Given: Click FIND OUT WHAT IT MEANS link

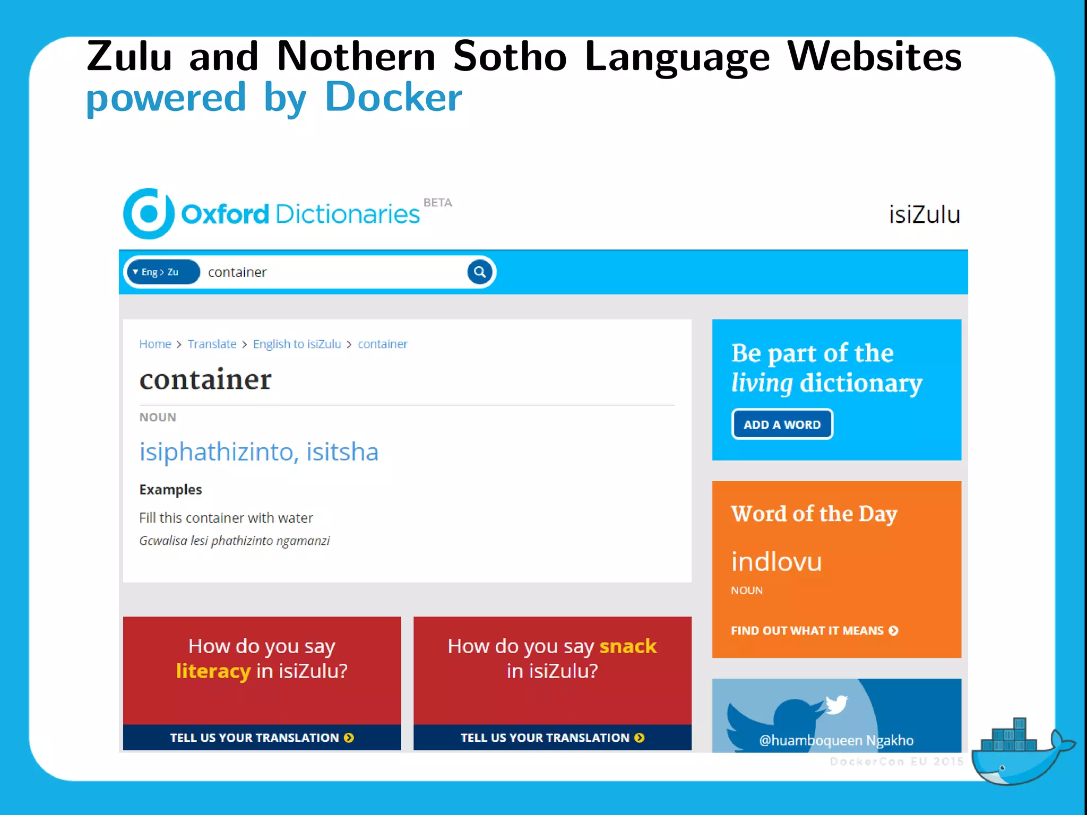Looking at the screenshot, I should [807, 630].
